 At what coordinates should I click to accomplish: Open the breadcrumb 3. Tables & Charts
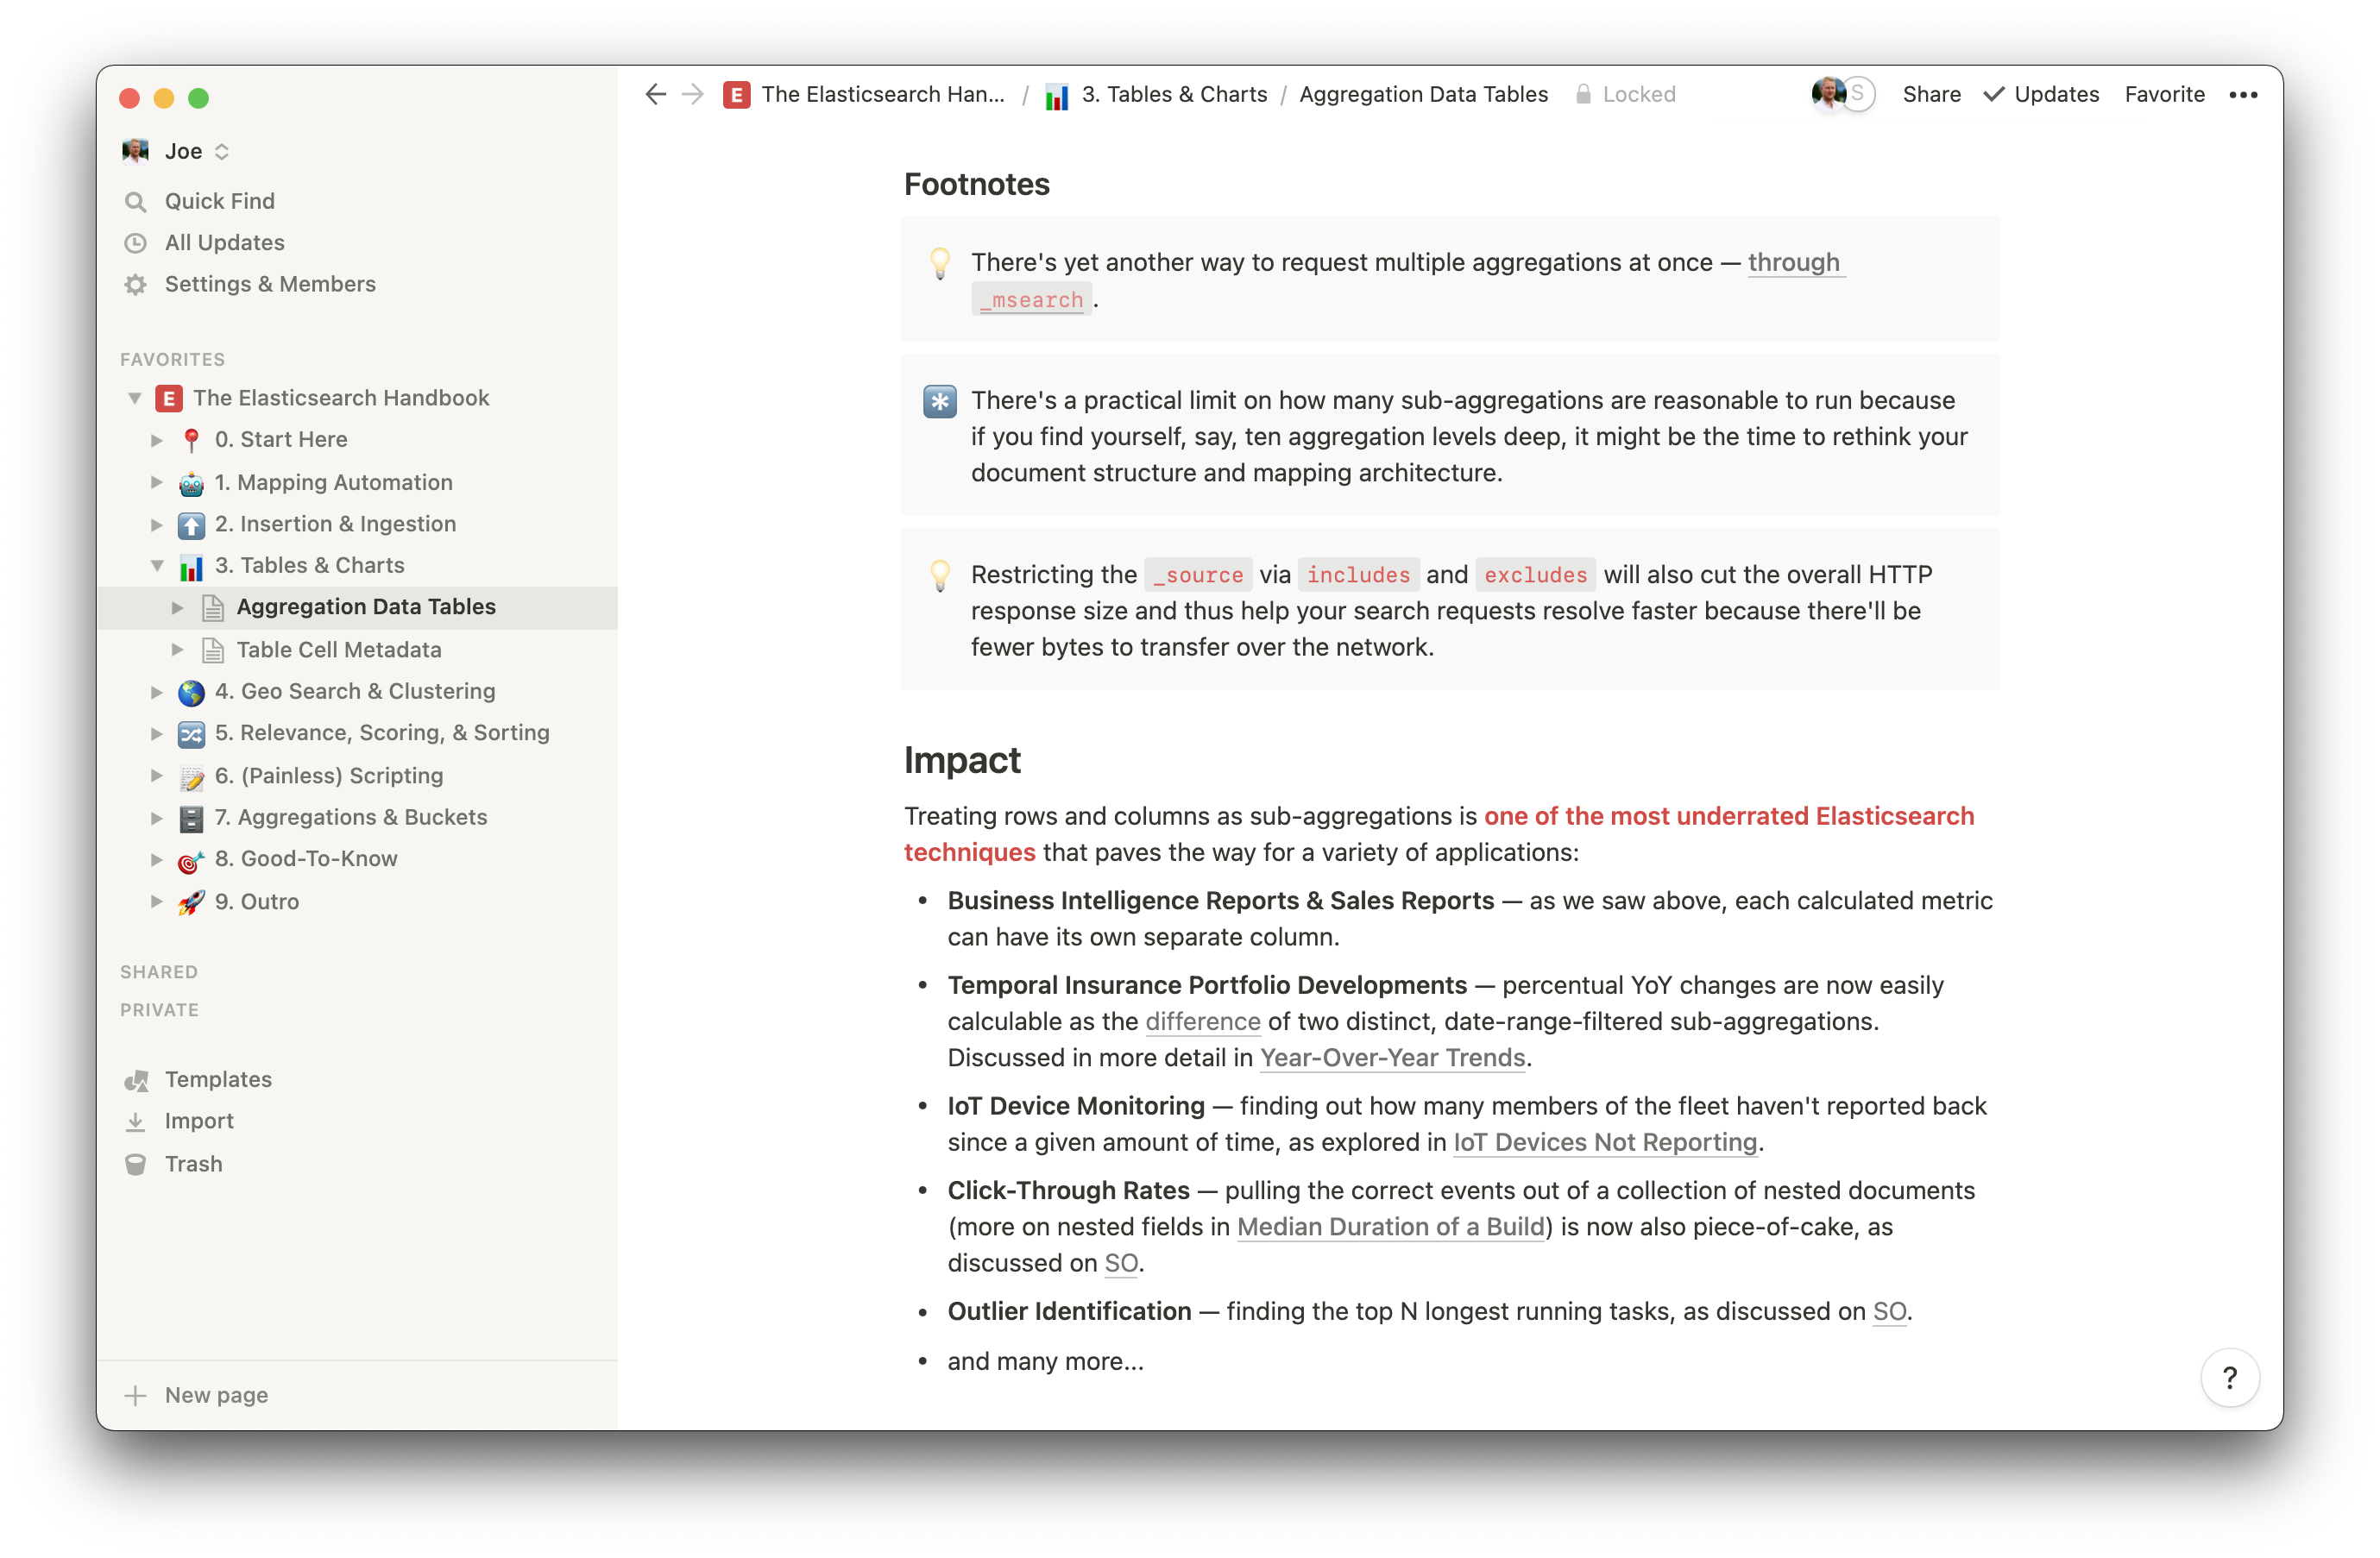pyautogui.click(x=1175, y=94)
